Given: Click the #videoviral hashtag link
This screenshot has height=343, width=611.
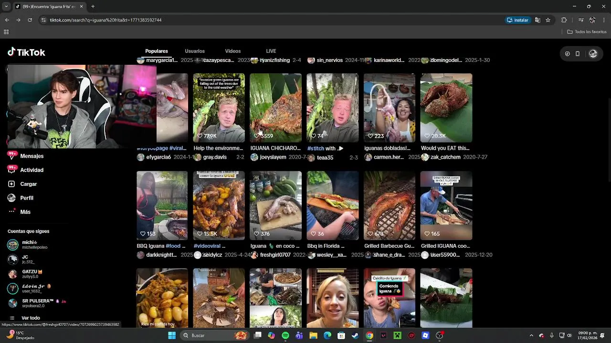Looking at the screenshot, I should pos(208,246).
